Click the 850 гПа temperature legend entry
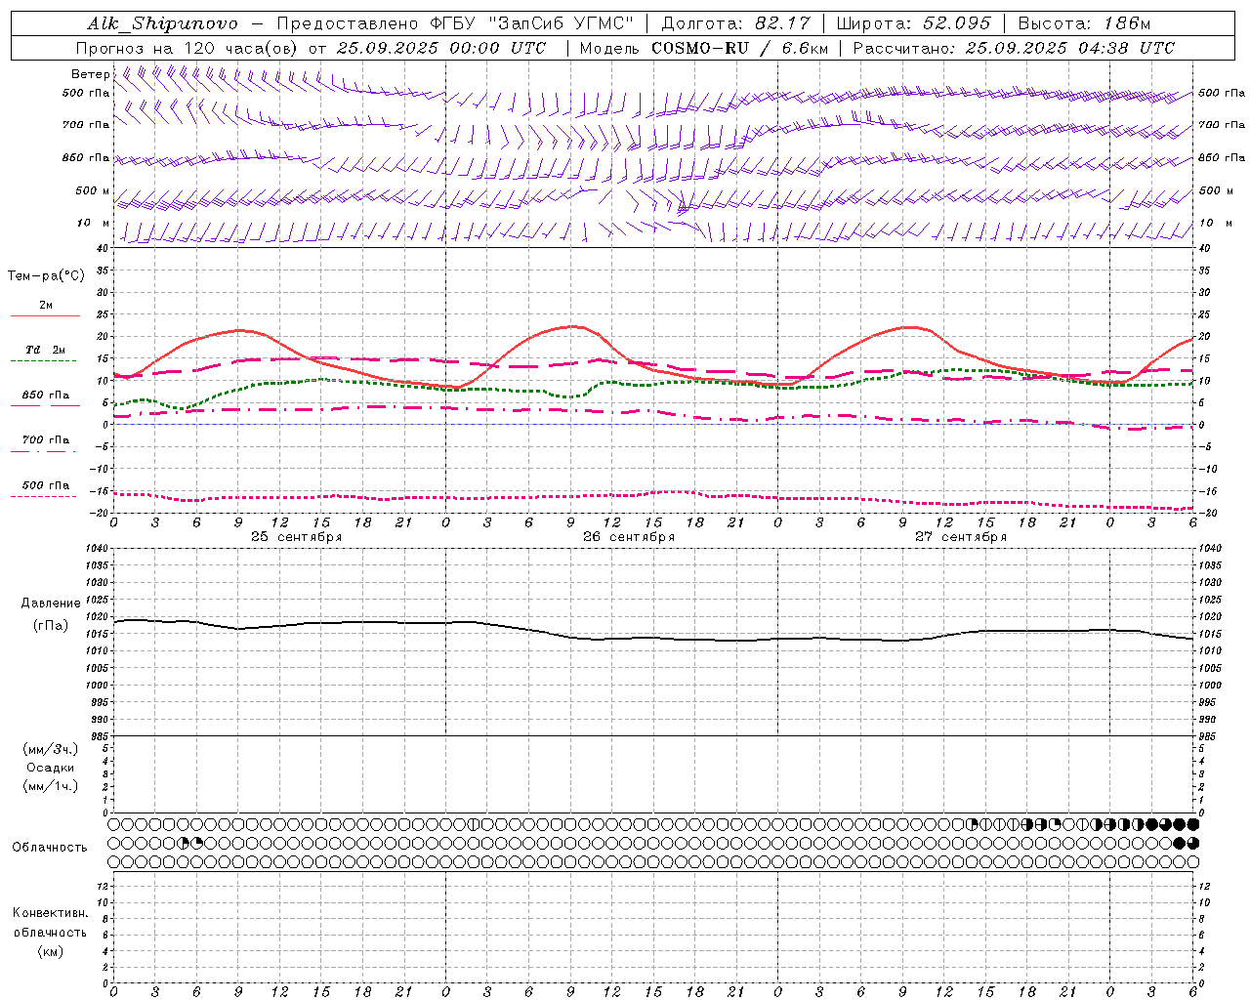The width and height of the screenshot is (1250, 1000). click(x=46, y=396)
